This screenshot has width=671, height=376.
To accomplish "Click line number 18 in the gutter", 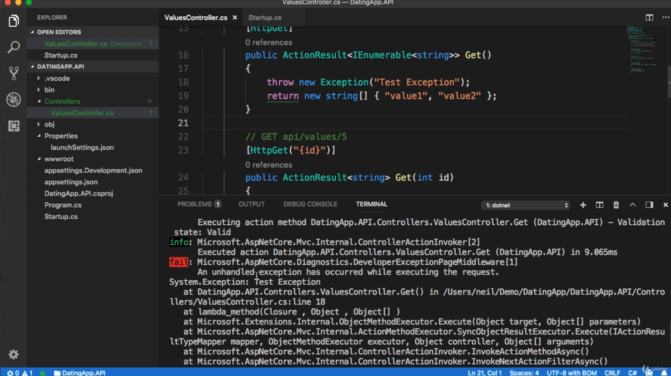I will (183, 82).
